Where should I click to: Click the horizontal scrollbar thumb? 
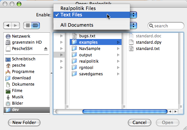(x=125, y=112)
